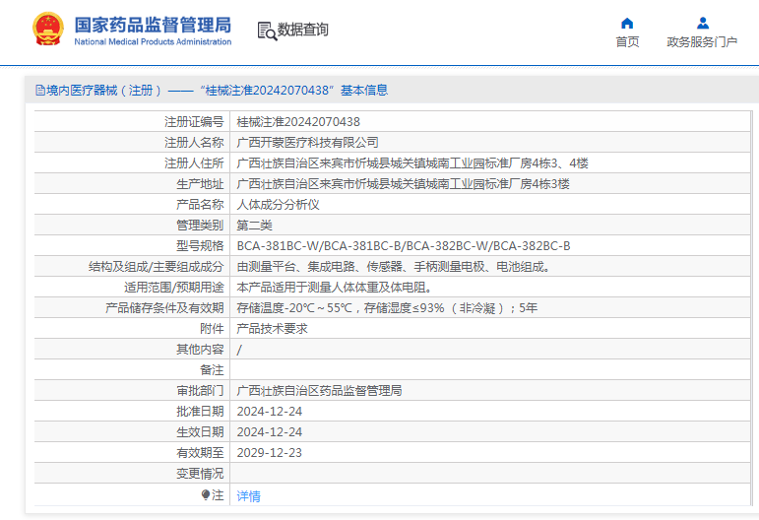Select 广西开蒙医疗科技有限公司 registrant name

(x=307, y=143)
